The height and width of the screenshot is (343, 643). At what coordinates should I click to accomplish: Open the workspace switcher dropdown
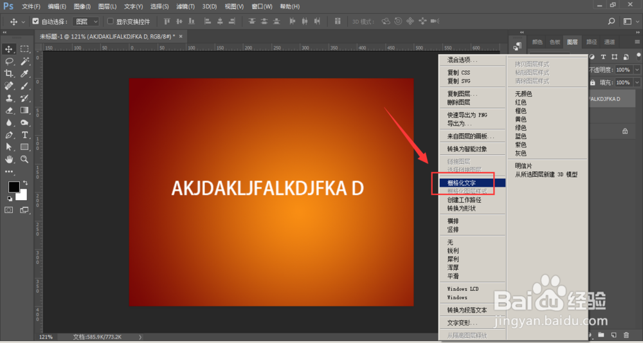click(x=630, y=21)
